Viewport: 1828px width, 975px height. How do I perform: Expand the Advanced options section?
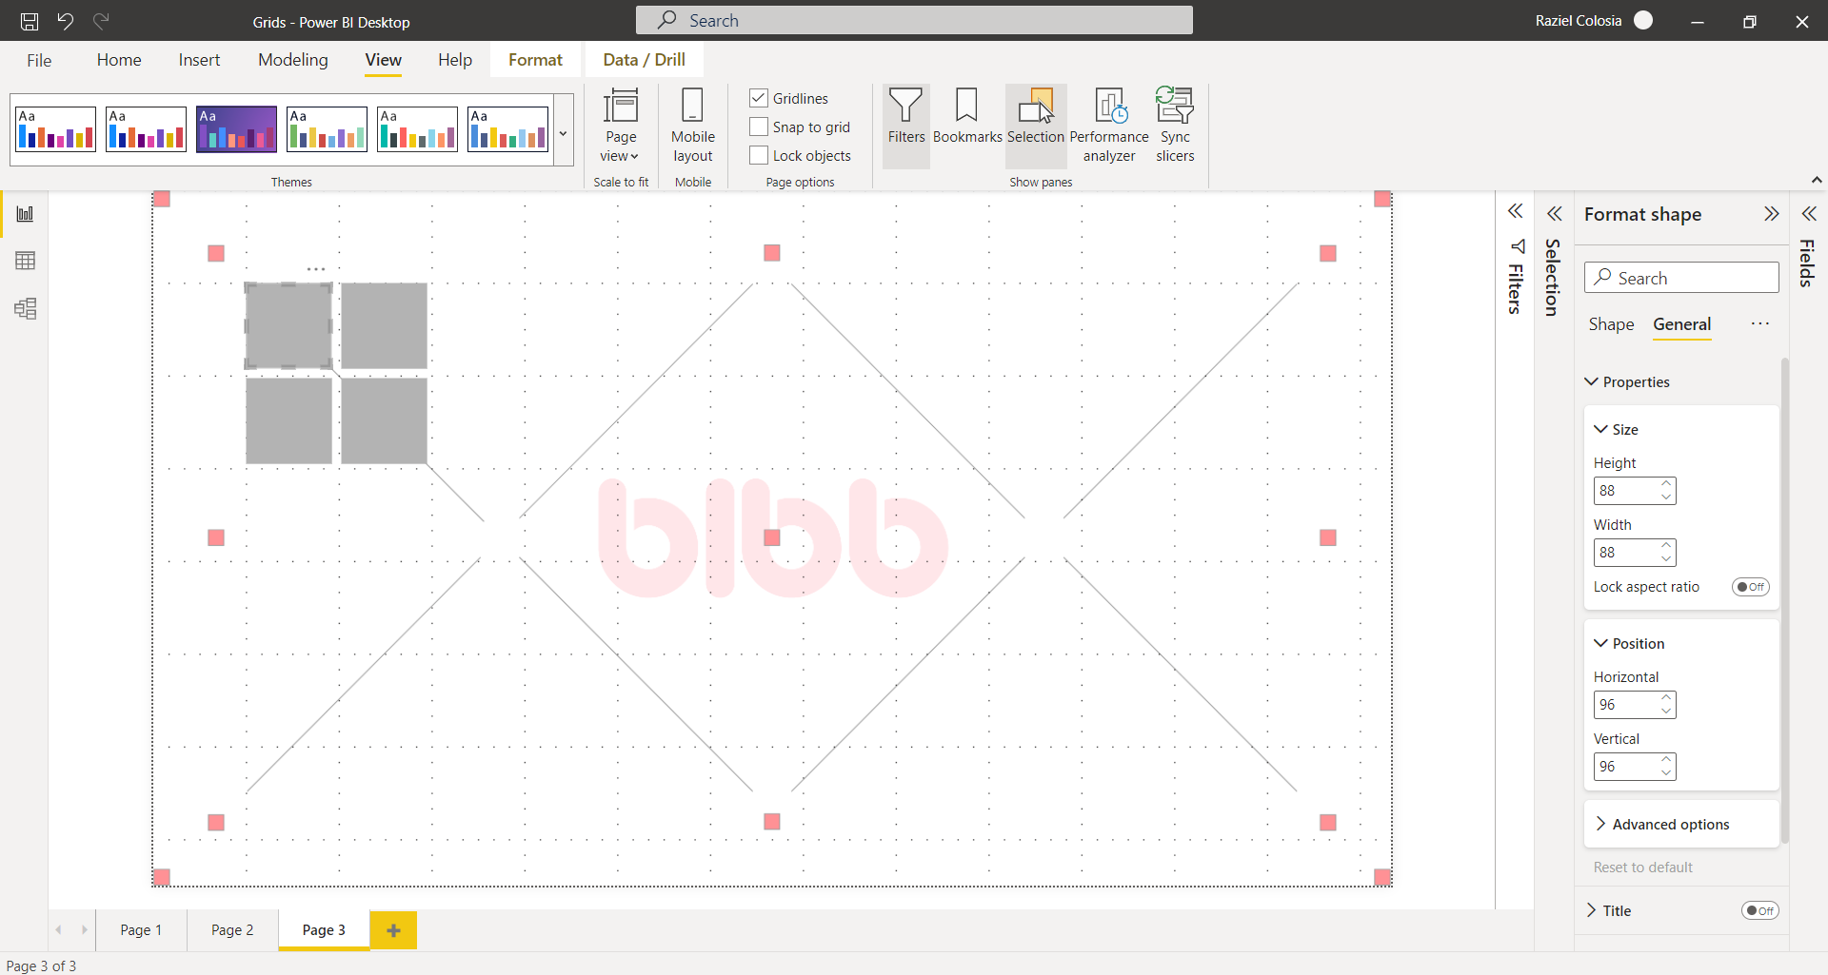point(1670,825)
